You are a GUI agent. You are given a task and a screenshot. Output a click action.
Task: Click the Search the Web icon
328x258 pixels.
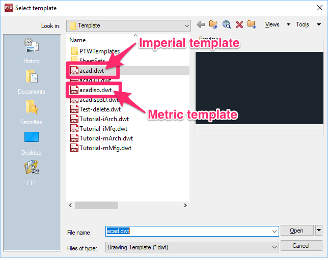click(x=226, y=24)
